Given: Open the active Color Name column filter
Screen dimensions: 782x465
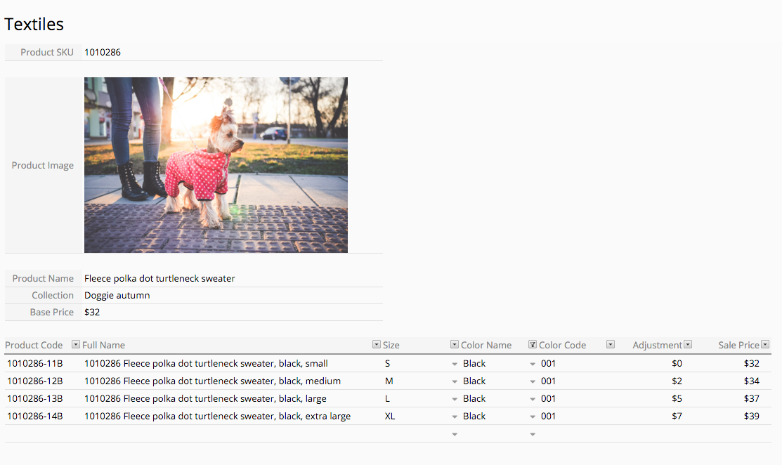Looking at the screenshot, I should (533, 344).
